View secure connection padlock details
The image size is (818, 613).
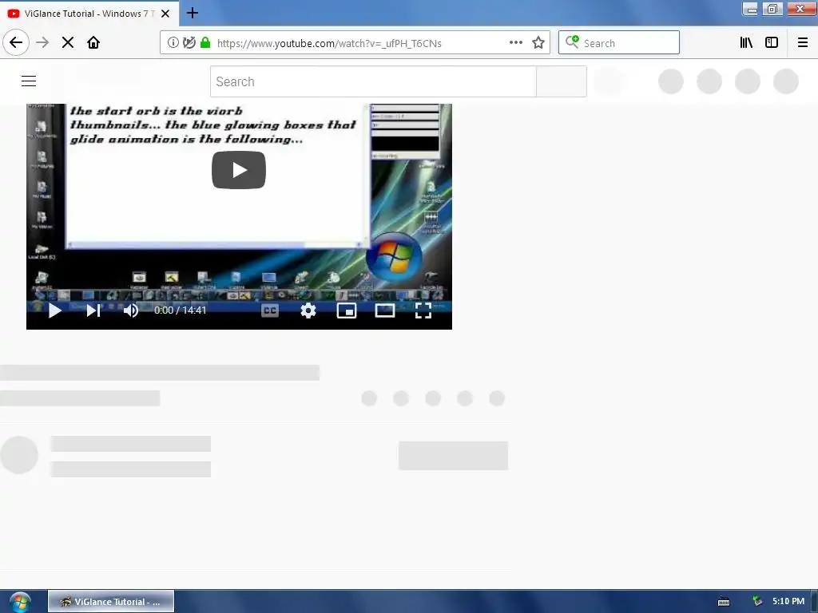click(205, 43)
